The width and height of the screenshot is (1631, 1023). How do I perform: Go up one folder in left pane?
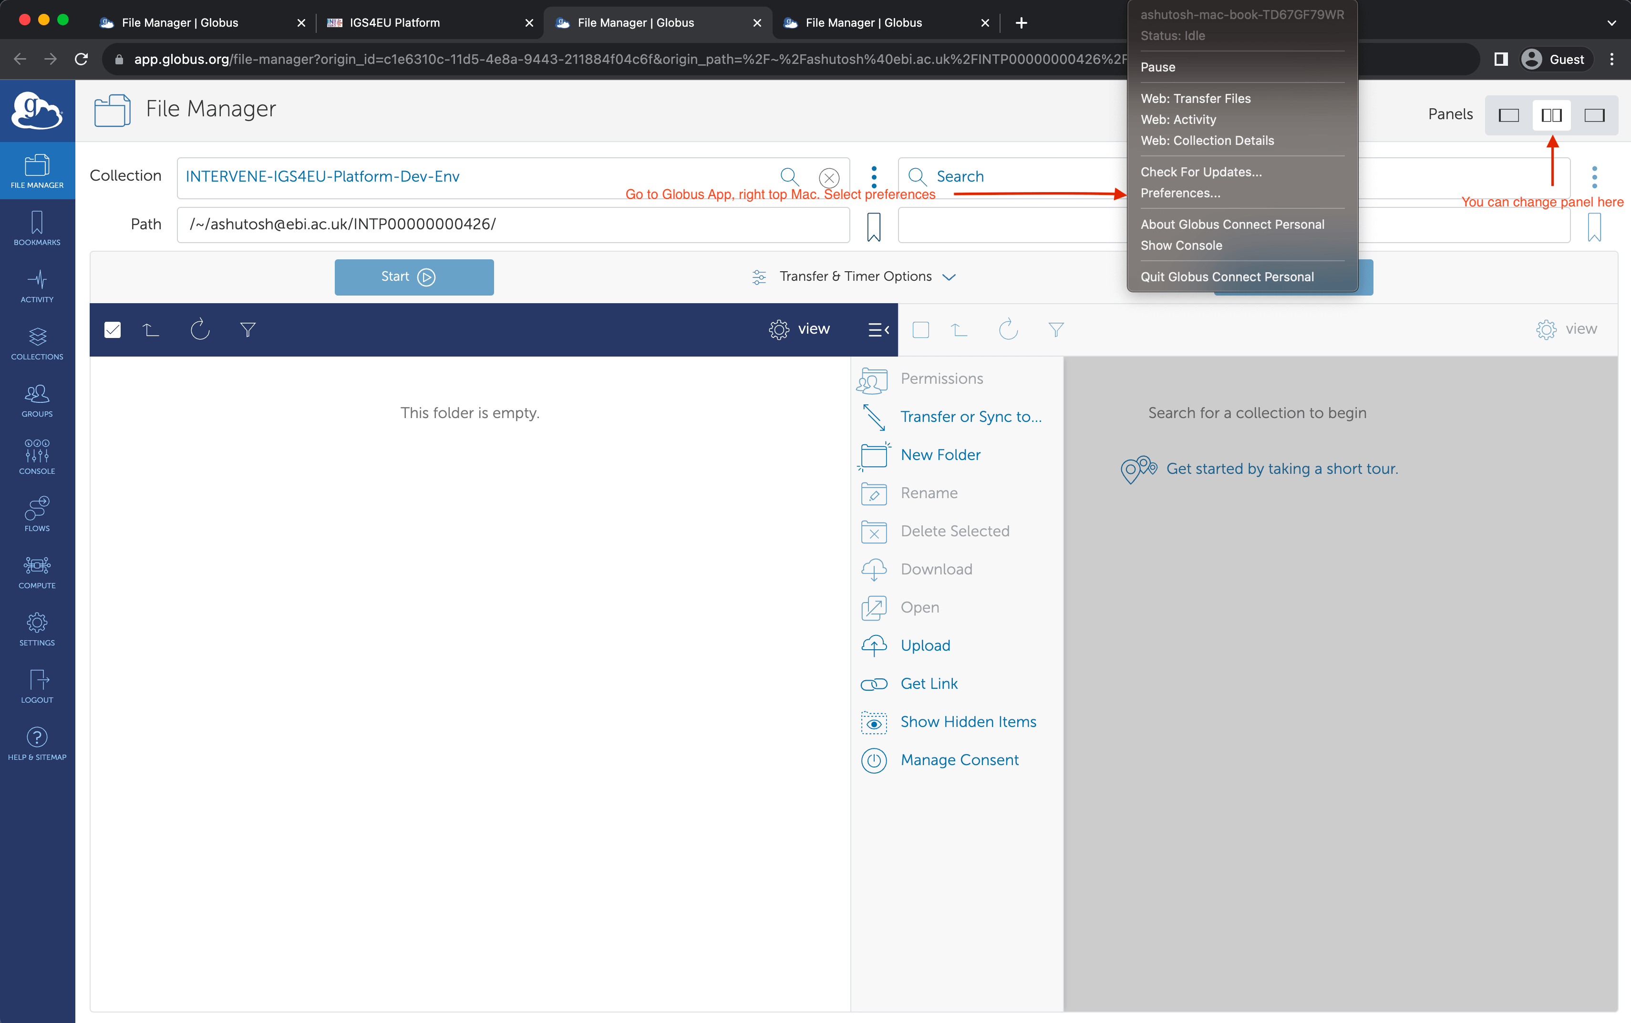(x=151, y=329)
